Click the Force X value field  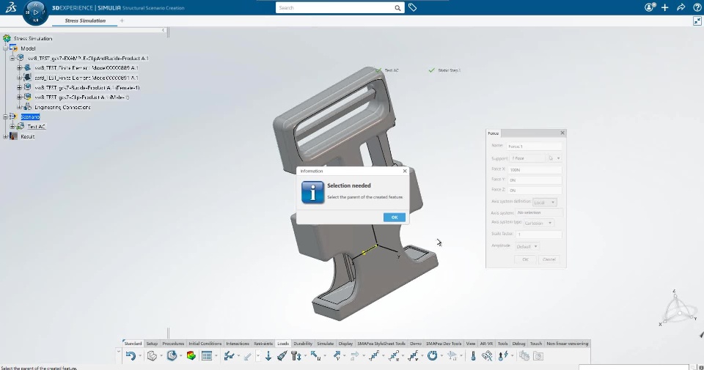point(535,170)
